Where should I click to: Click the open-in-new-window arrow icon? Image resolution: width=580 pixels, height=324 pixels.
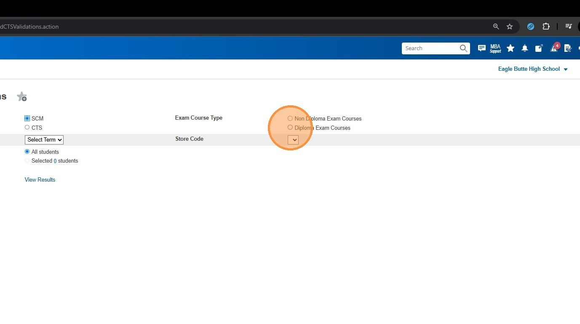539,48
